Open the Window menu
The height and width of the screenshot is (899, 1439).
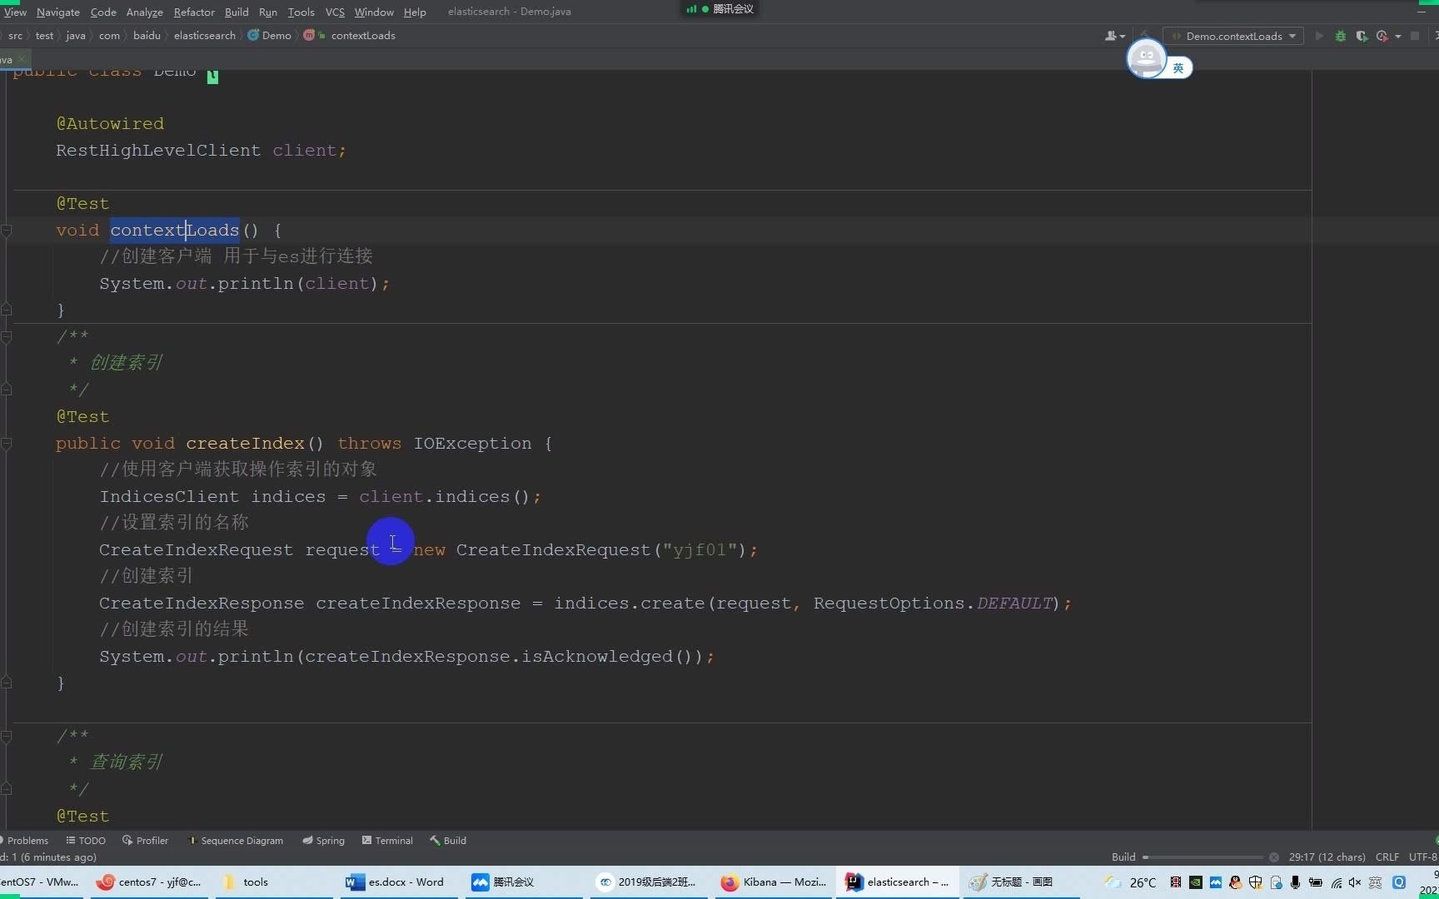pos(374,12)
